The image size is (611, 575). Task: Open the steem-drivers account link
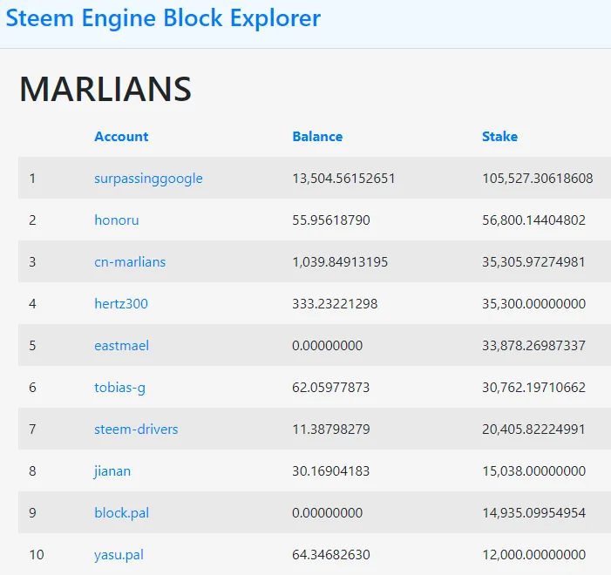click(136, 430)
